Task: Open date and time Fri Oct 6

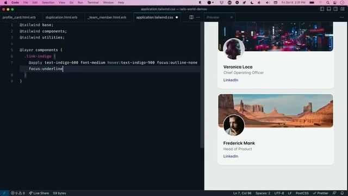Action: (293, 2)
